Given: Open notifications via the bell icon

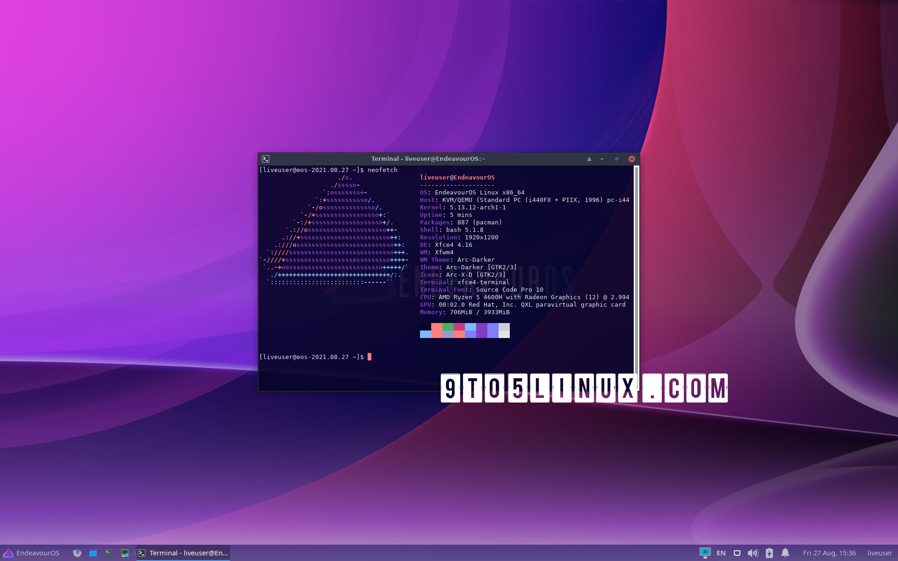Looking at the screenshot, I should 785,553.
